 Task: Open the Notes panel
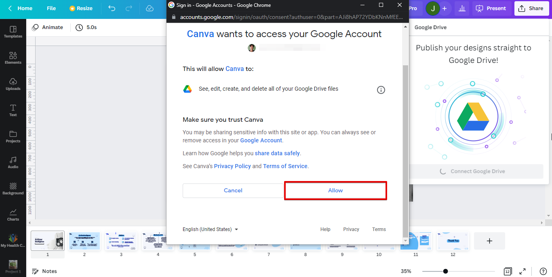pyautogui.click(x=44, y=271)
